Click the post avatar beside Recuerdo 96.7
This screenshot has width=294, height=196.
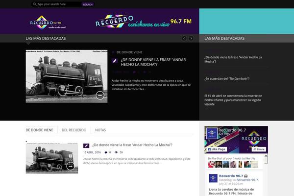click(x=213, y=178)
